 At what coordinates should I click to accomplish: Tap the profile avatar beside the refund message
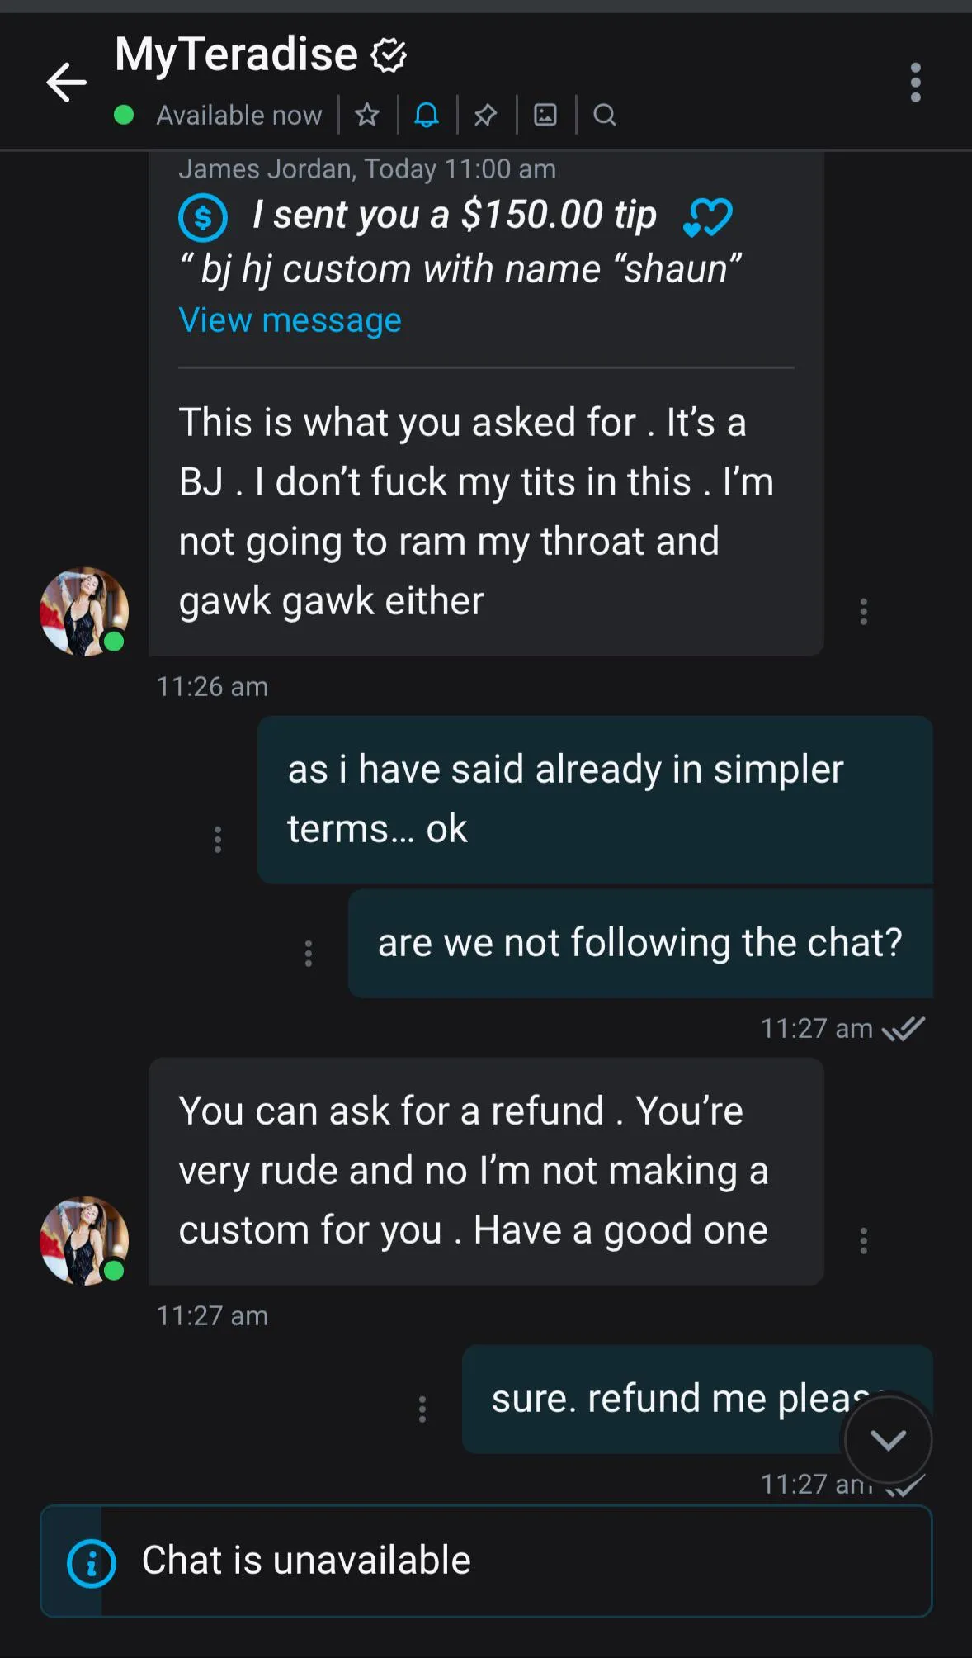[x=84, y=1241]
